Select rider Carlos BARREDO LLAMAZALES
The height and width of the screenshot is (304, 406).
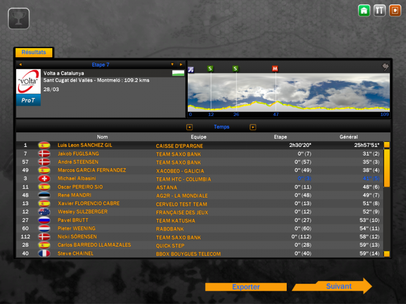tap(94, 245)
